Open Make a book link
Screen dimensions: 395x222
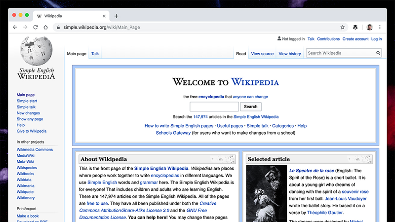click(28, 216)
